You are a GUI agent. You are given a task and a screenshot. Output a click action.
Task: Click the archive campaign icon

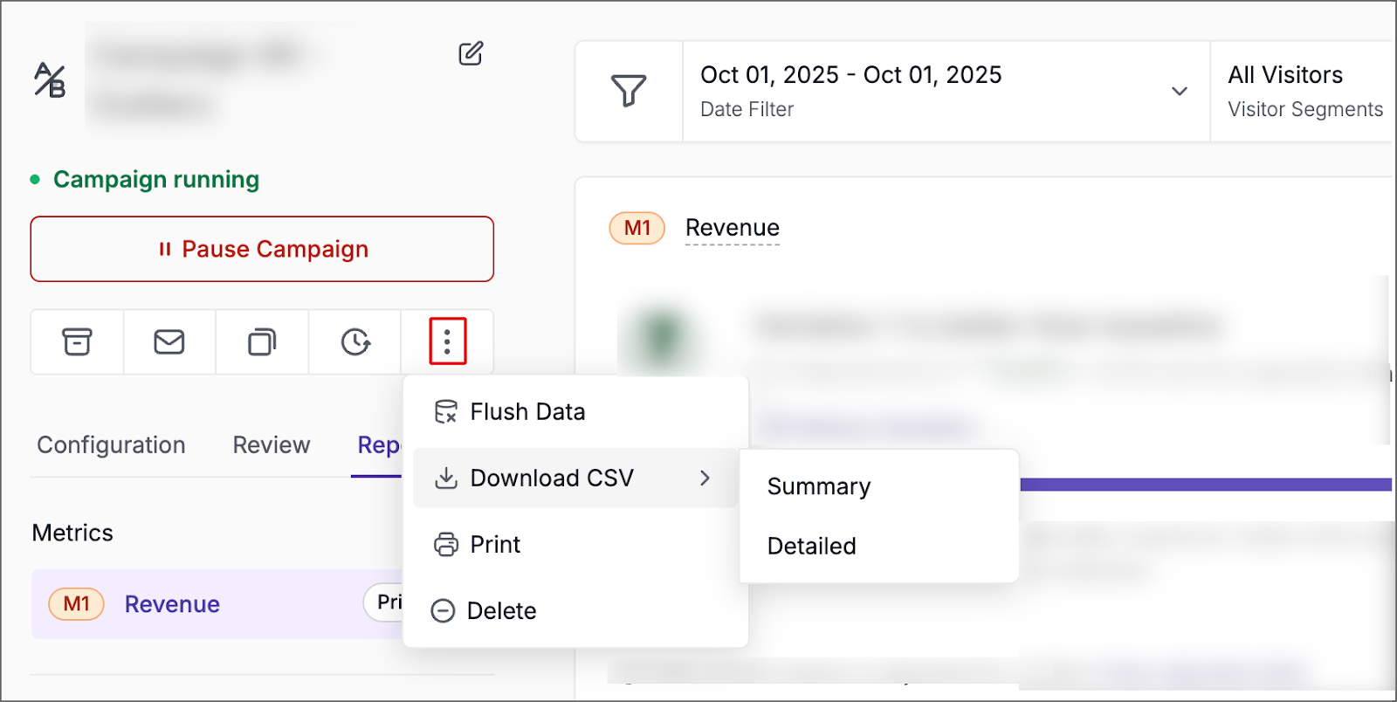tap(77, 341)
